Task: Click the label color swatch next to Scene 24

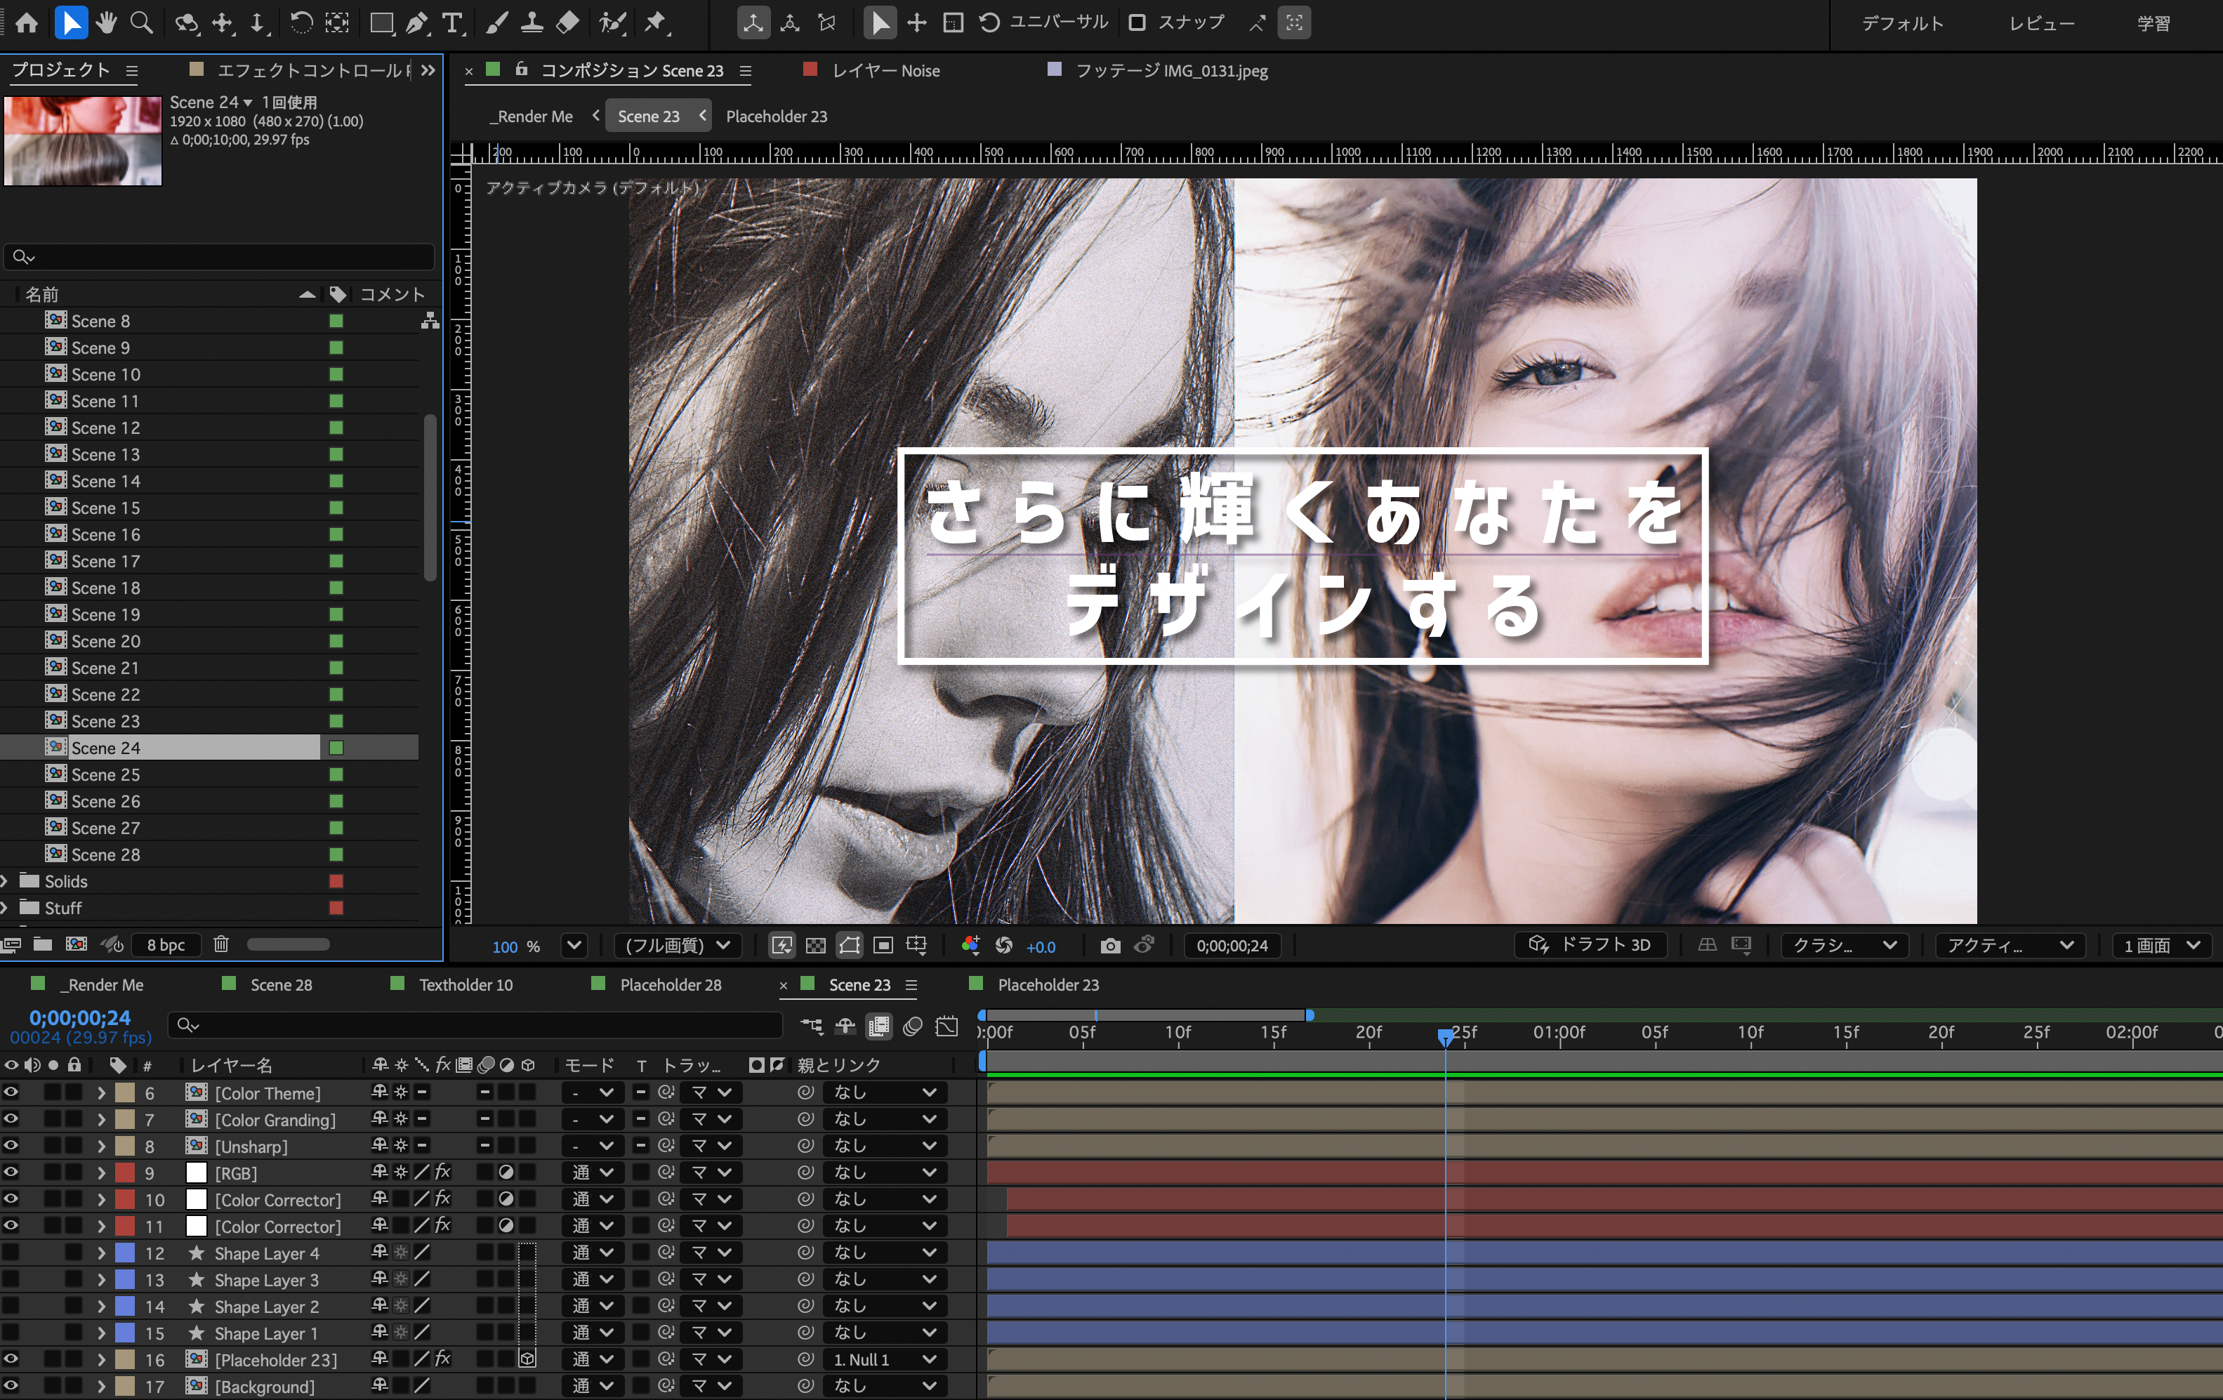Action: (335, 748)
